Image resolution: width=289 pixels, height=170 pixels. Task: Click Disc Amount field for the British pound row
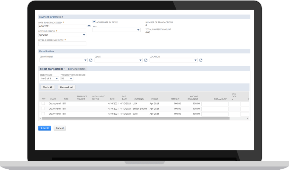click(x=215, y=109)
